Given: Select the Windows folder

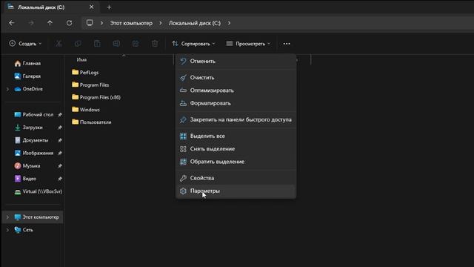Looking at the screenshot, I should (86, 110).
